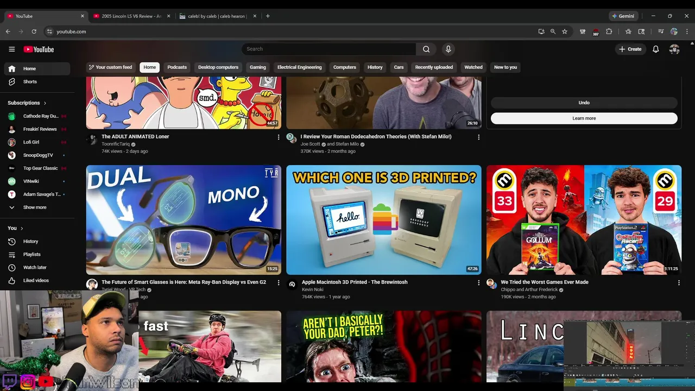Open the media controls icon in toolbar
695x391 pixels.
pyautogui.click(x=661, y=31)
